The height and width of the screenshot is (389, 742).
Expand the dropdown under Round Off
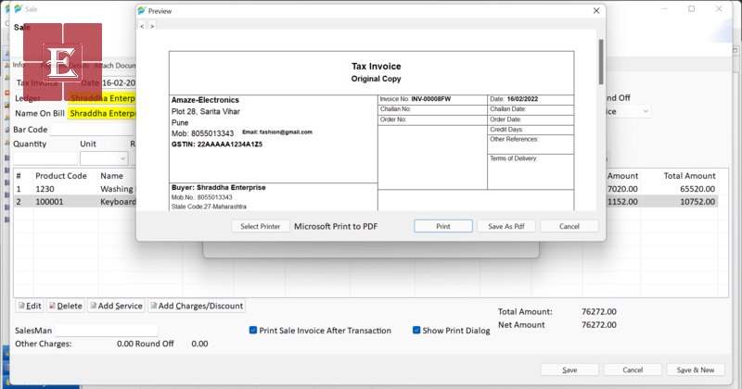645,111
